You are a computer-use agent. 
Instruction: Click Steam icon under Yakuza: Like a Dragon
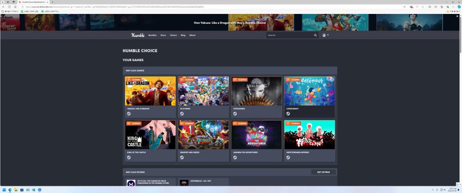pyautogui.click(x=129, y=114)
